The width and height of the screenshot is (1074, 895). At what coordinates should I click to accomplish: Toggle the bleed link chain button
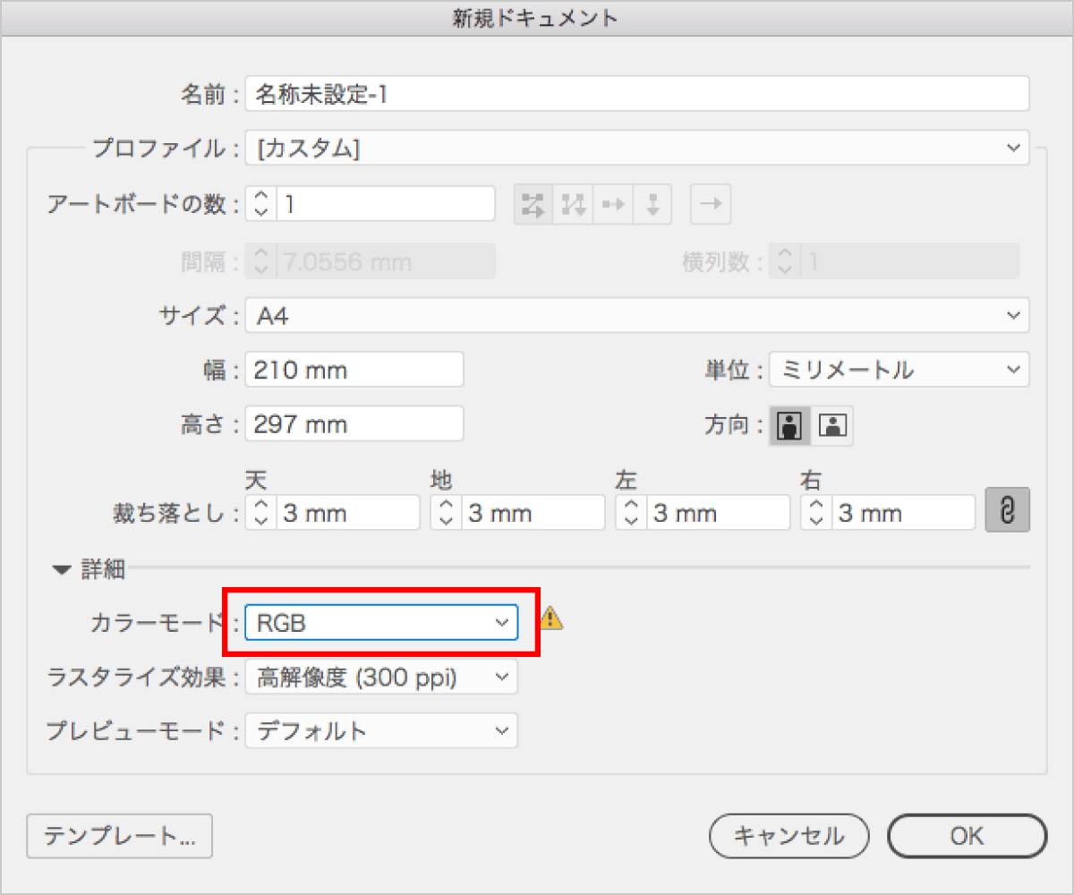pyautogui.click(x=1007, y=512)
